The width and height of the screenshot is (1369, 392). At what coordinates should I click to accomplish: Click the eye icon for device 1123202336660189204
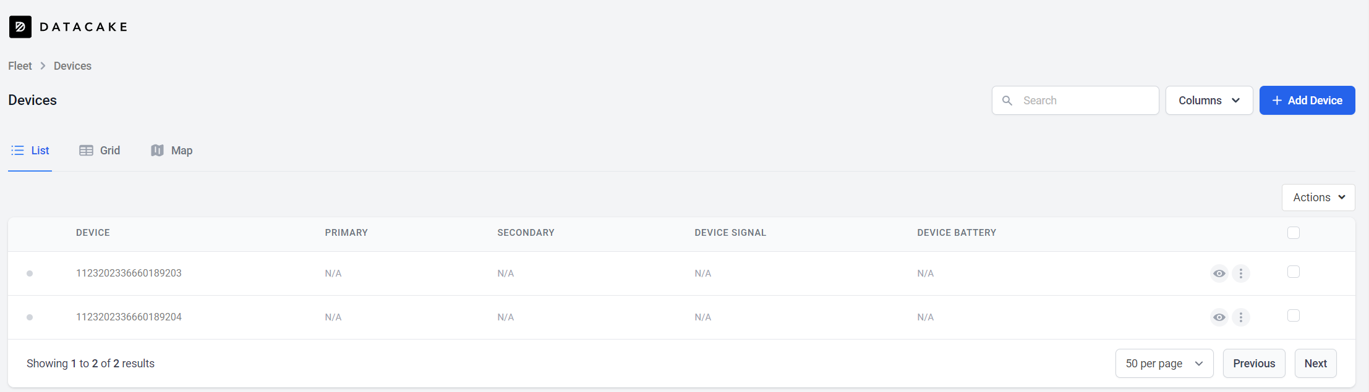coord(1219,317)
